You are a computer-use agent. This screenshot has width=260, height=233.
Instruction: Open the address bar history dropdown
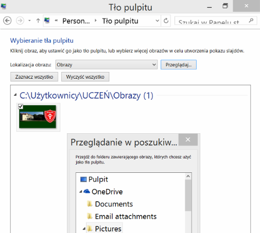[157, 21]
